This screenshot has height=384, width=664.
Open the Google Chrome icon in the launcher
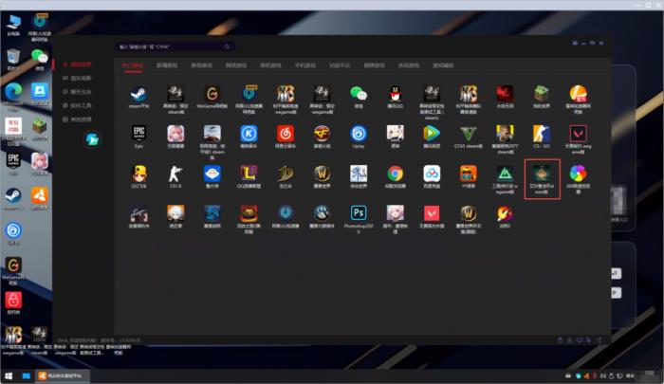click(396, 174)
